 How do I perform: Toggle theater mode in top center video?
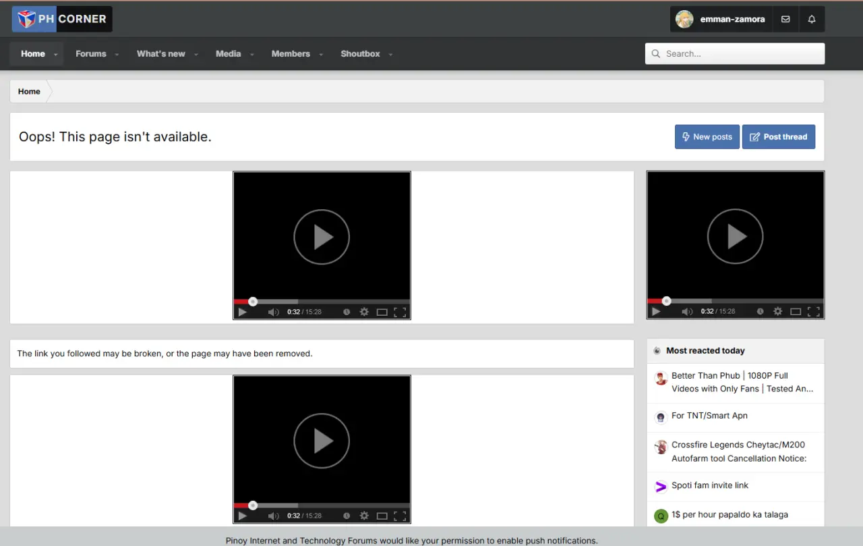point(382,312)
